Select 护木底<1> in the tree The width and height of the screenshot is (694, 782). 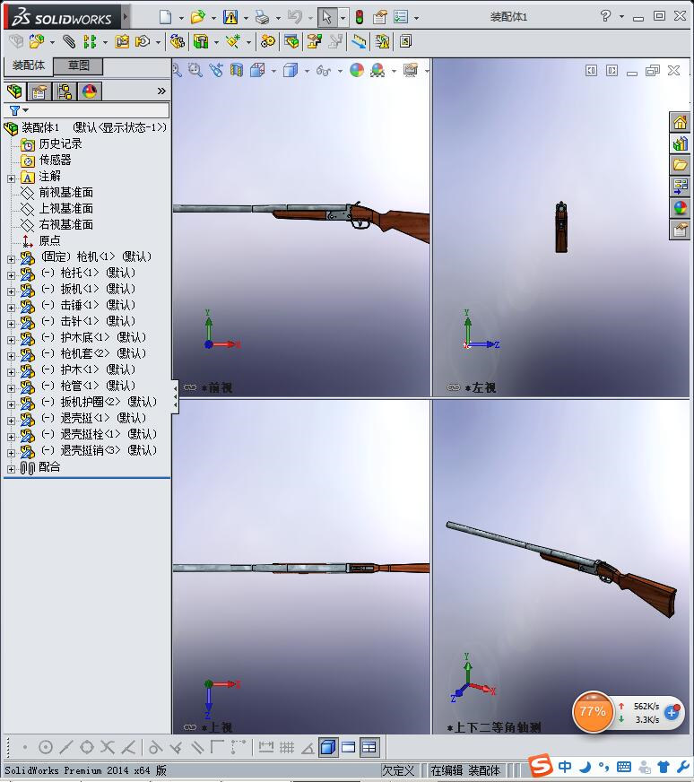[x=93, y=337]
